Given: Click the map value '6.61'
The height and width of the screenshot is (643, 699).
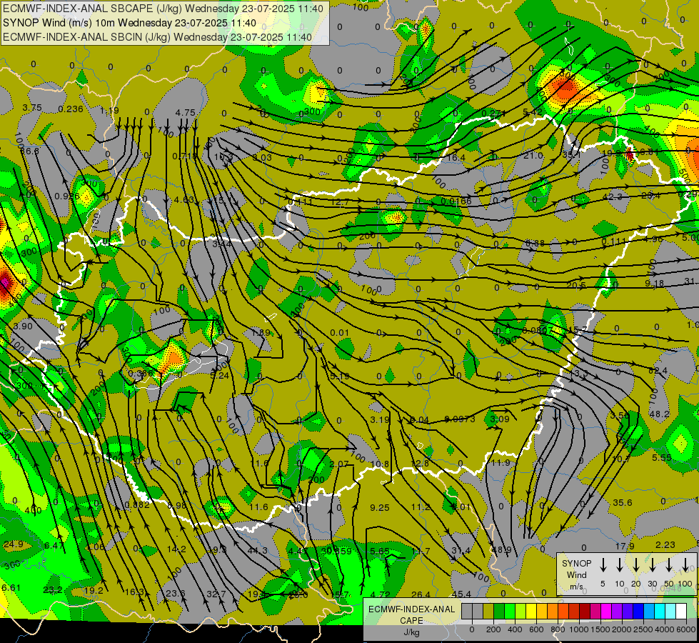Looking at the screenshot, I should coord(11,587).
